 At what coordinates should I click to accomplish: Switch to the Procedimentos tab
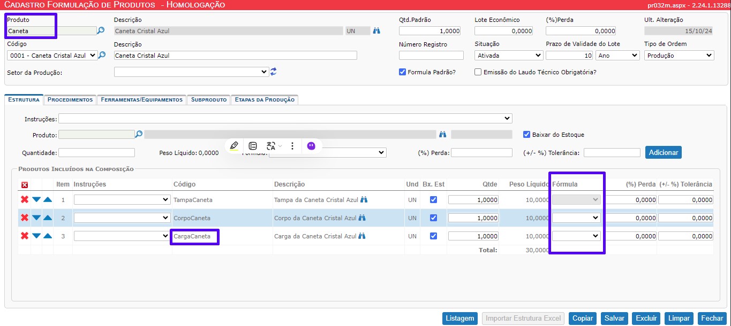[70, 100]
